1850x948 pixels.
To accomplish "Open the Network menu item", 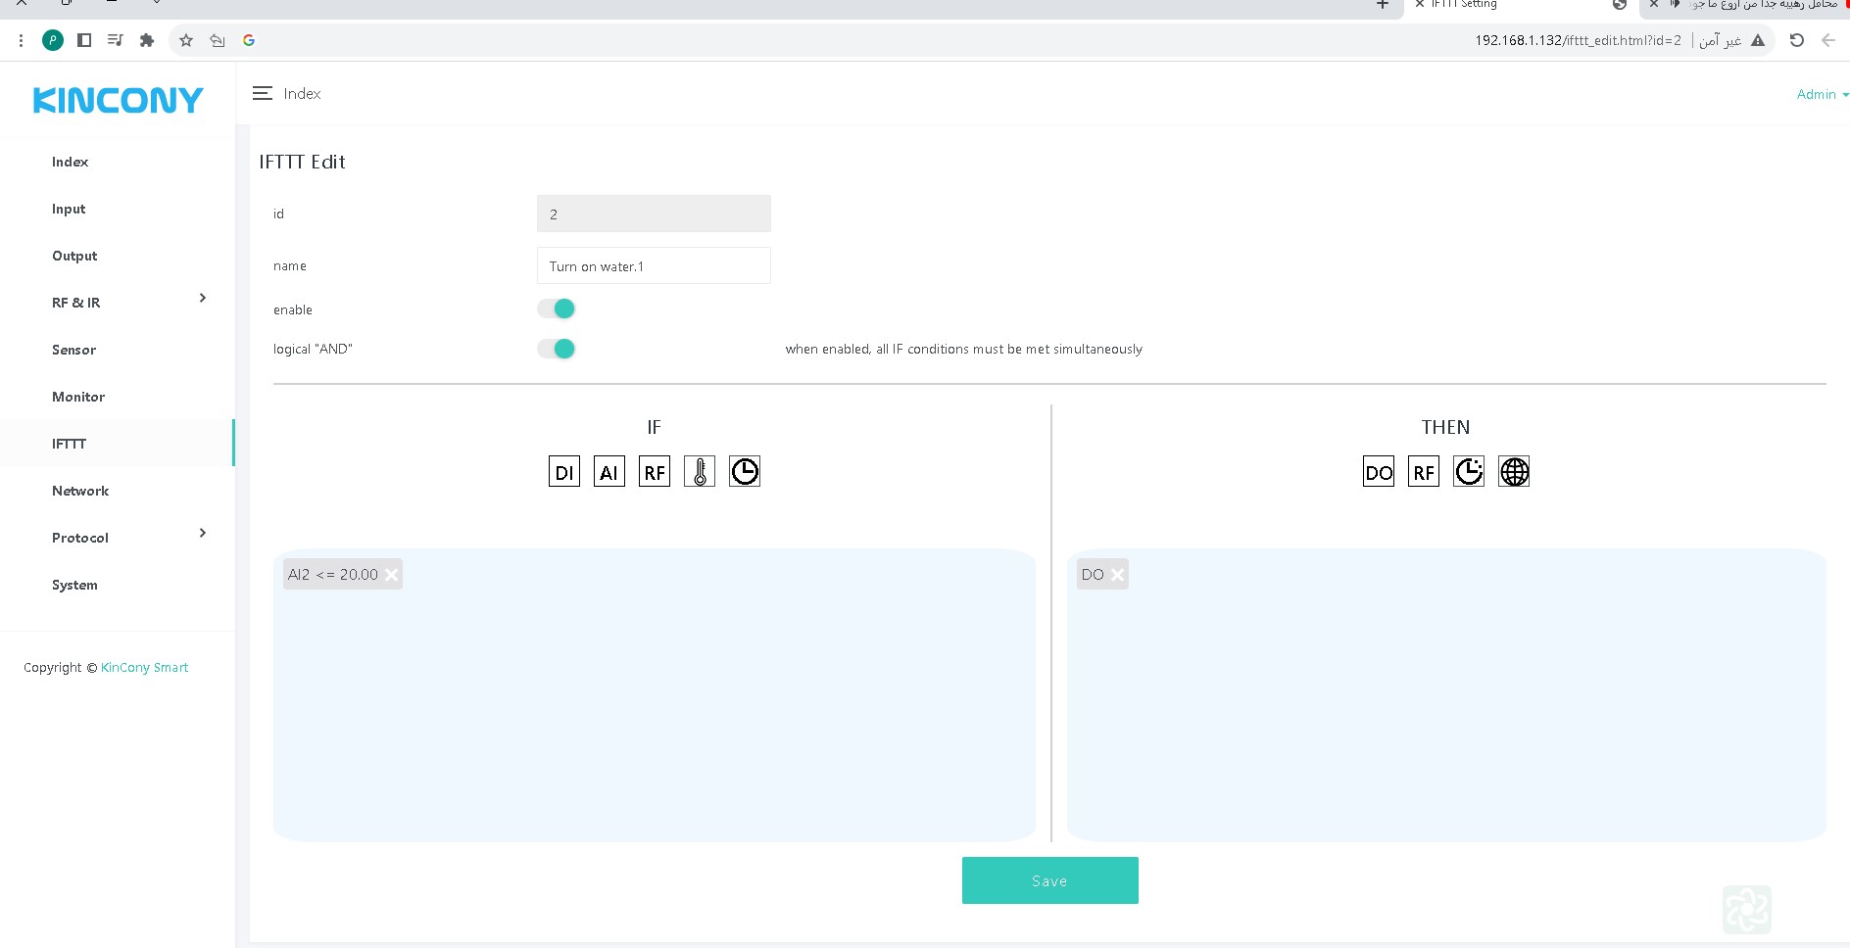I will point(80,491).
